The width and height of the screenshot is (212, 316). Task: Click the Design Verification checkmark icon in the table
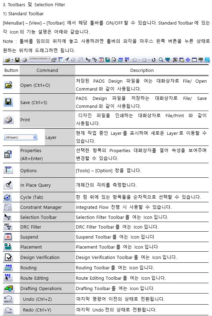(x=8, y=257)
